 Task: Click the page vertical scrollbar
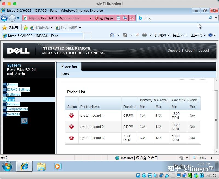click(216, 120)
